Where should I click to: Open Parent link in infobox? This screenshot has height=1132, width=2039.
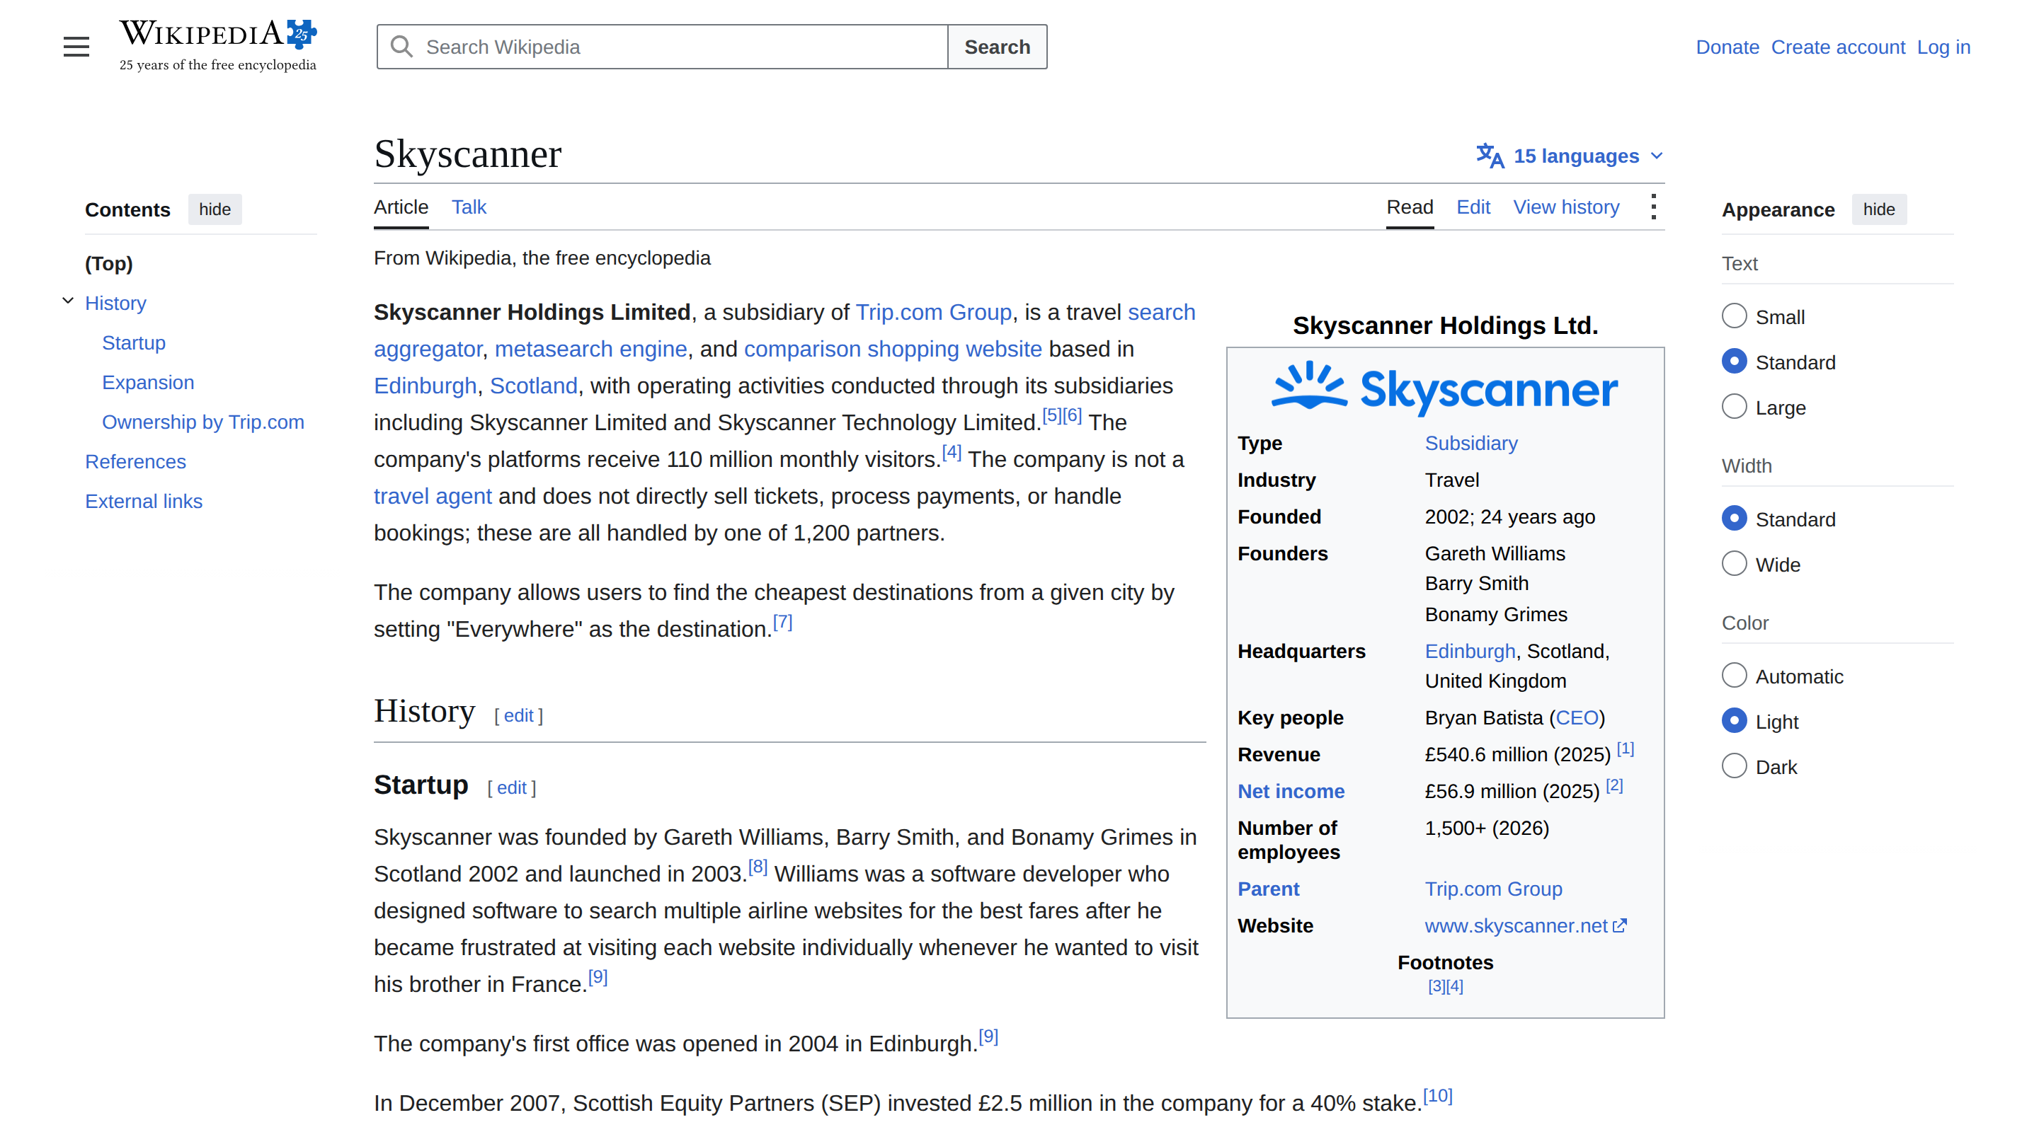1268,889
